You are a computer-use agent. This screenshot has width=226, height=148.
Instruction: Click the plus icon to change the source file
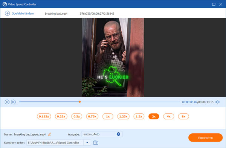pos(8,14)
